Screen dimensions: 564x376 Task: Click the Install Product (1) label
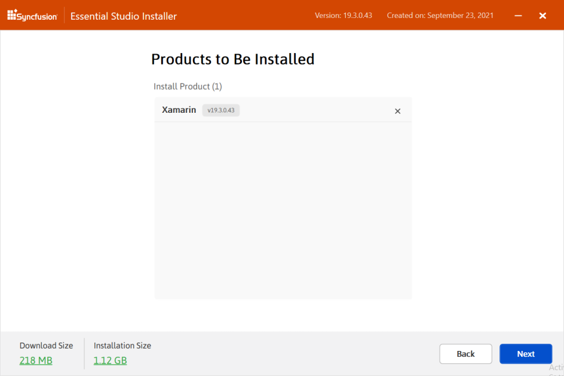(188, 87)
